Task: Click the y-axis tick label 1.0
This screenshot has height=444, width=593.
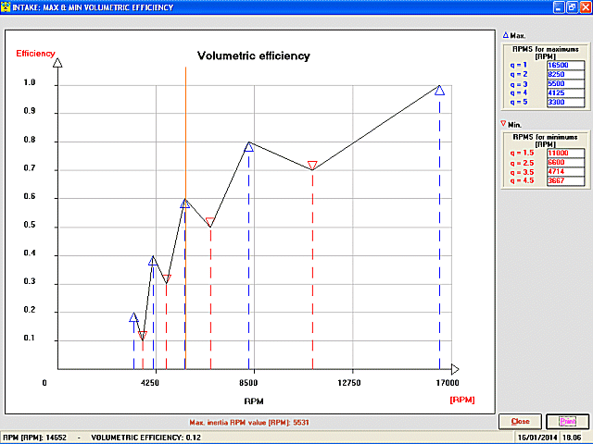Action: pos(30,82)
